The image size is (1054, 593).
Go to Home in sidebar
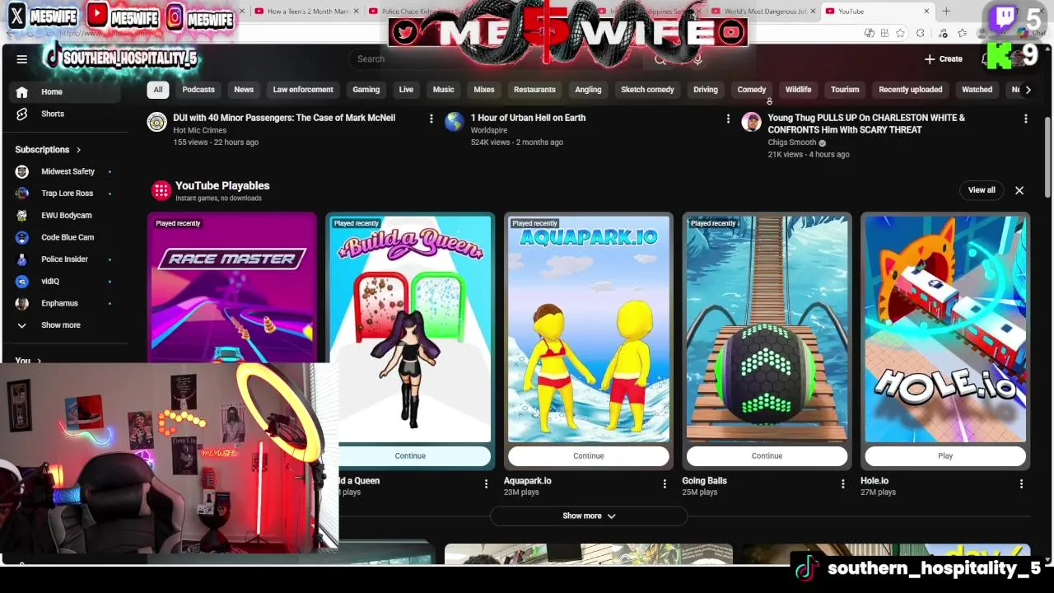(64, 91)
